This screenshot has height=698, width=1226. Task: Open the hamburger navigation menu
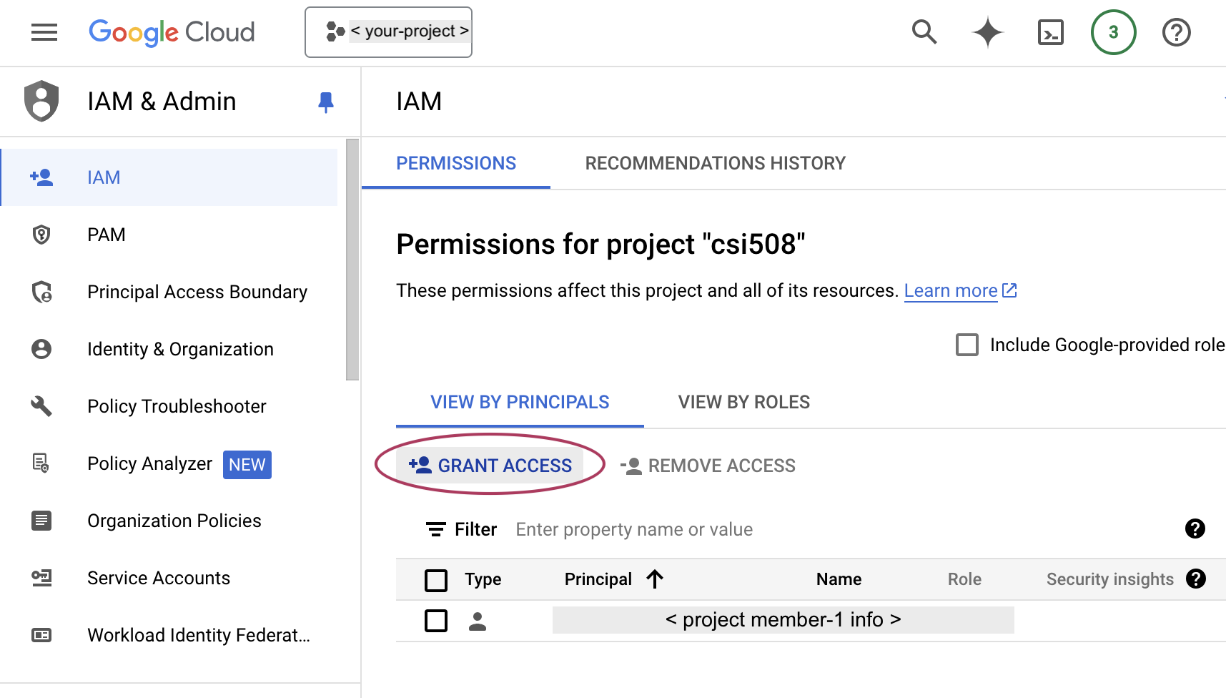coord(44,32)
